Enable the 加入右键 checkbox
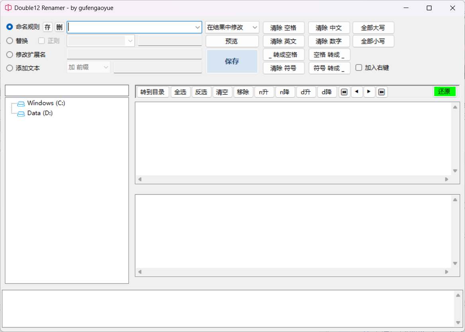This screenshot has width=465, height=332. (359, 68)
